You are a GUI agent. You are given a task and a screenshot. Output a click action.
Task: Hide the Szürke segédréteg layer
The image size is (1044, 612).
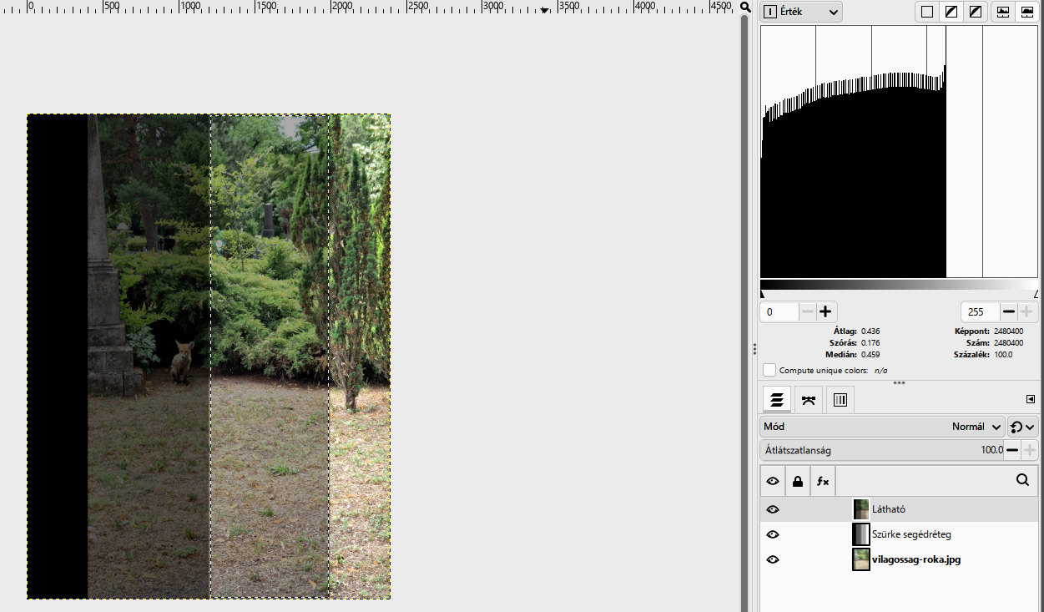point(773,534)
